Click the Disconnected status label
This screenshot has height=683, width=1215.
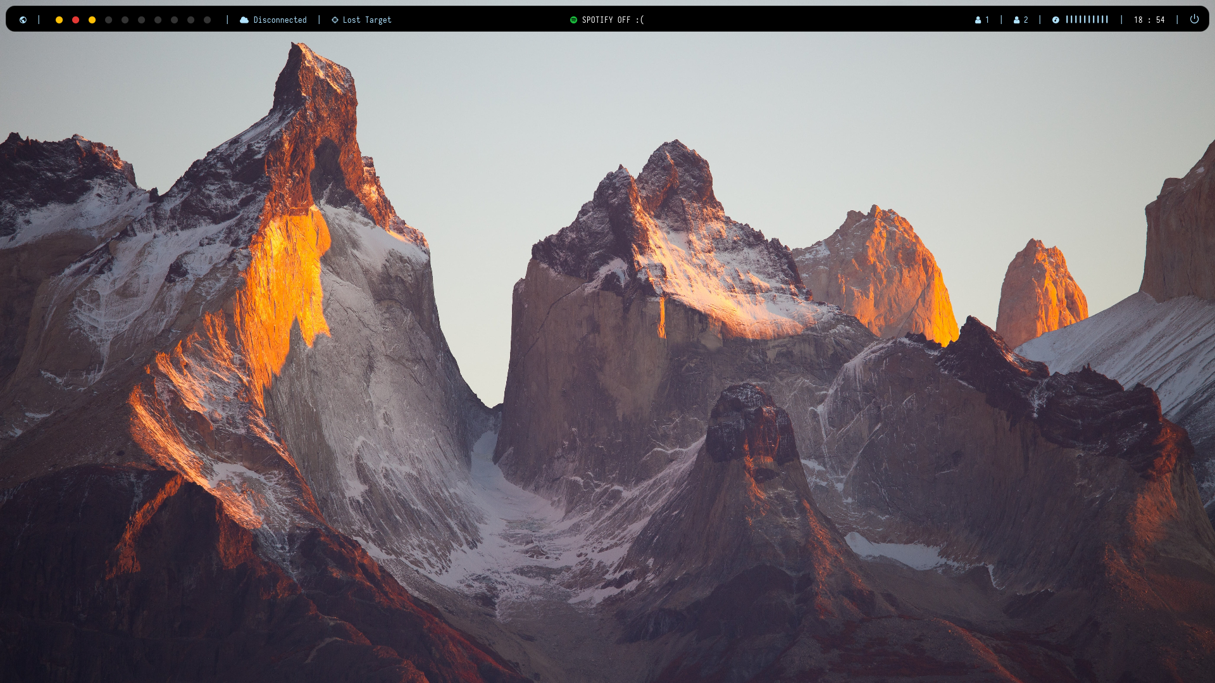click(280, 20)
